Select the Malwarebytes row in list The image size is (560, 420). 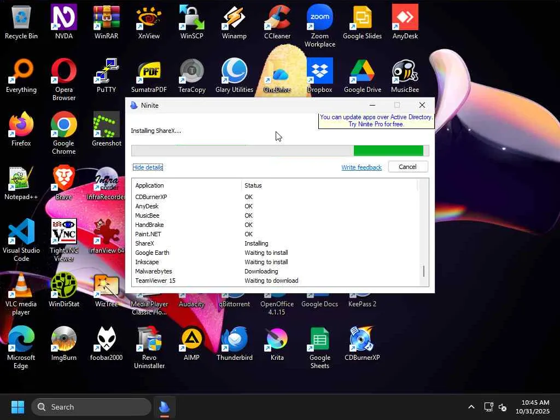(x=275, y=271)
